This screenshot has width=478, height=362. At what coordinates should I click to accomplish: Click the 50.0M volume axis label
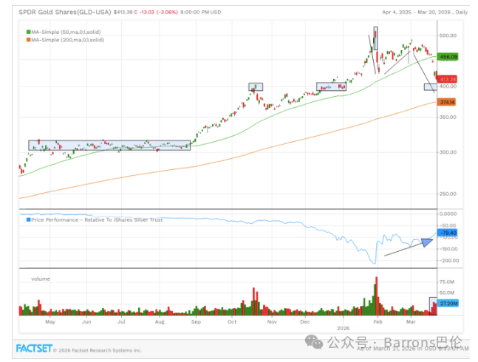click(446, 293)
